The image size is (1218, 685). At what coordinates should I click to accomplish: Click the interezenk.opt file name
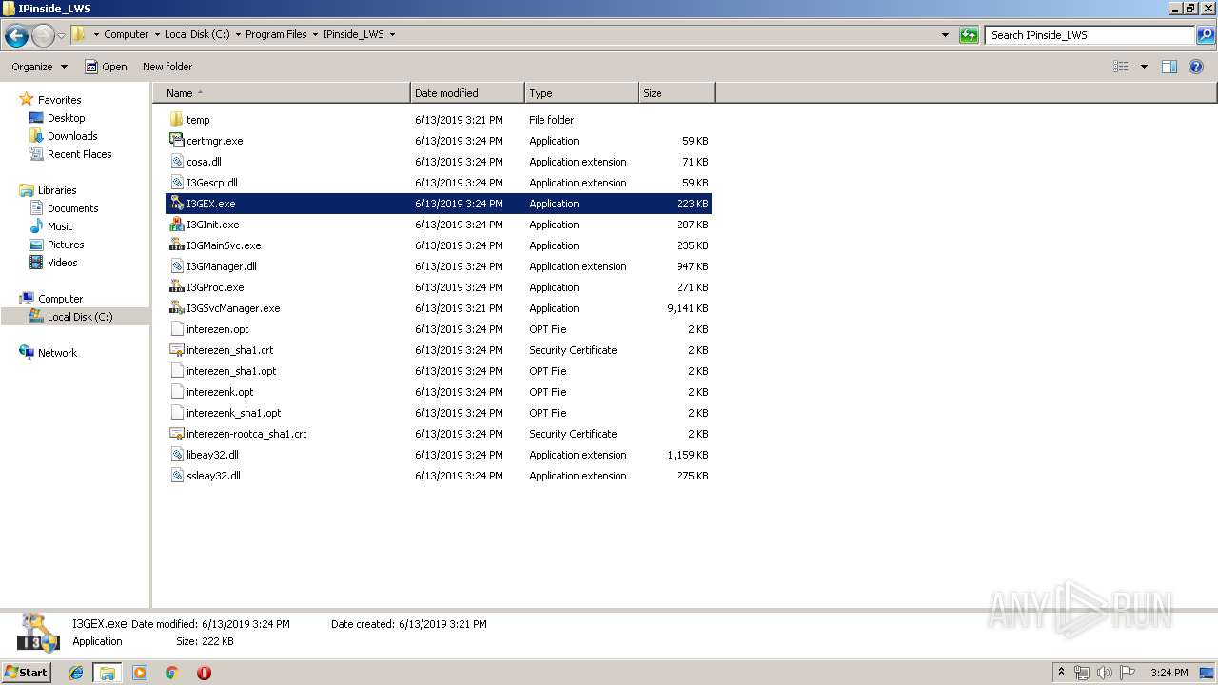[x=220, y=392]
